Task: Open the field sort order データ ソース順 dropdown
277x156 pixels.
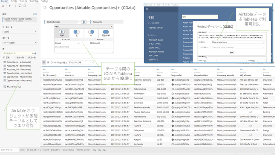Action: tap(81, 62)
